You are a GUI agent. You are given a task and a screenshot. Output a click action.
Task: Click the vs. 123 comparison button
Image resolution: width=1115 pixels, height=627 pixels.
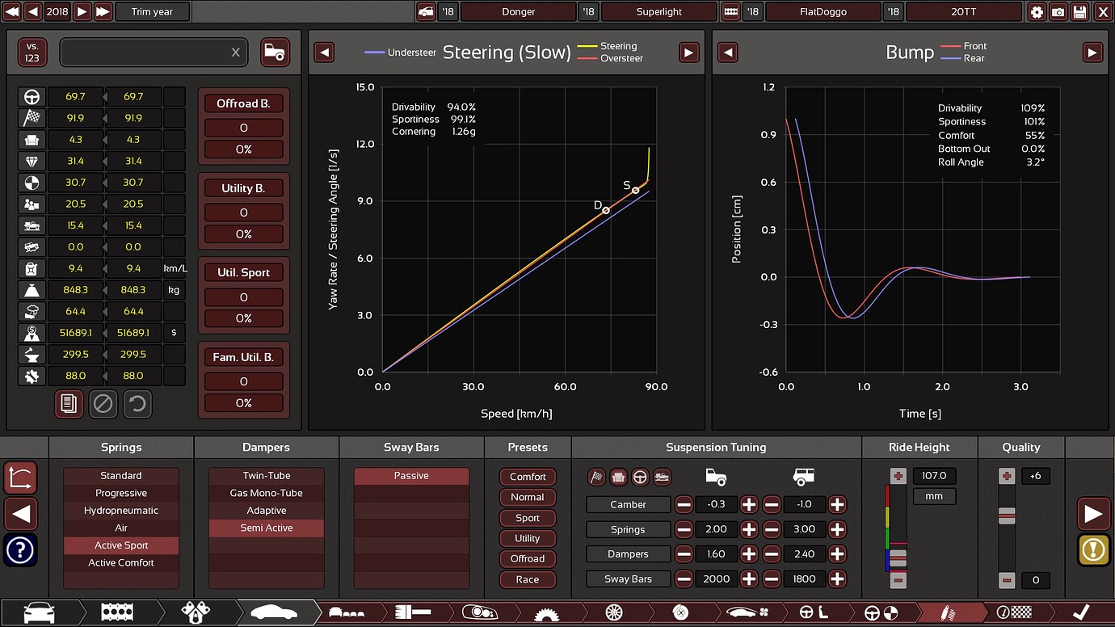pos(33,53)
